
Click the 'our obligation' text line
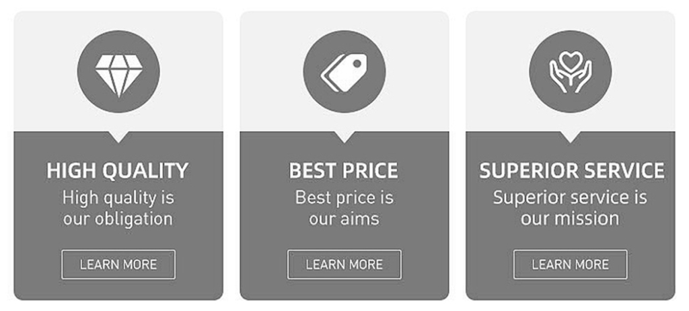(x=118, y=219)
